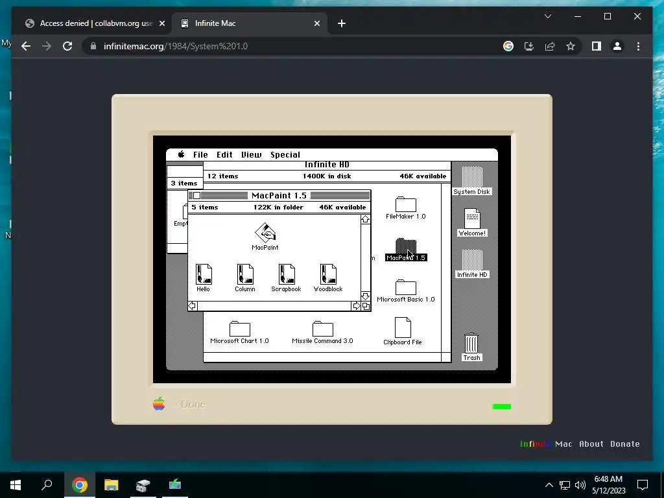Click the MacPaint 1.5 window title bar

point(279,196)
